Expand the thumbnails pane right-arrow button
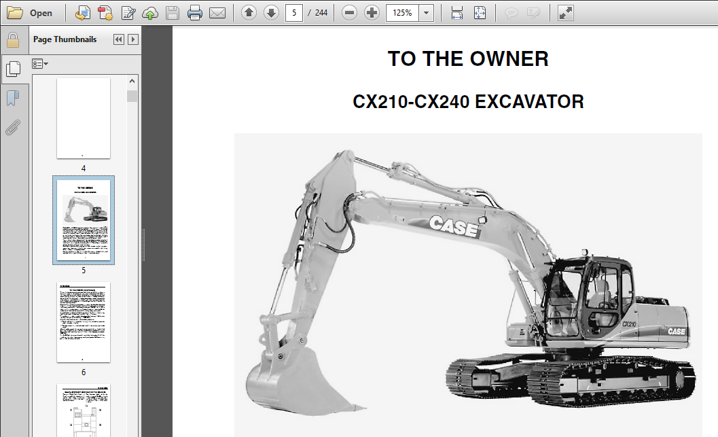718x437 pixels. click(x=132, y=39)
